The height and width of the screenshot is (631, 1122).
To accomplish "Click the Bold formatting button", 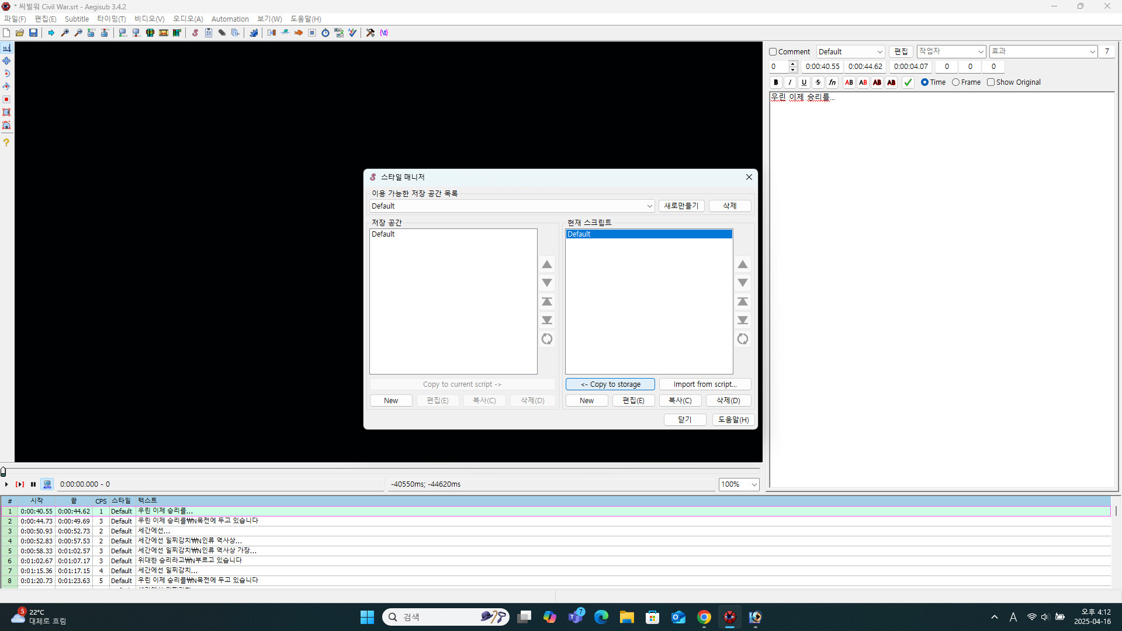I will (x=776, y=82).
